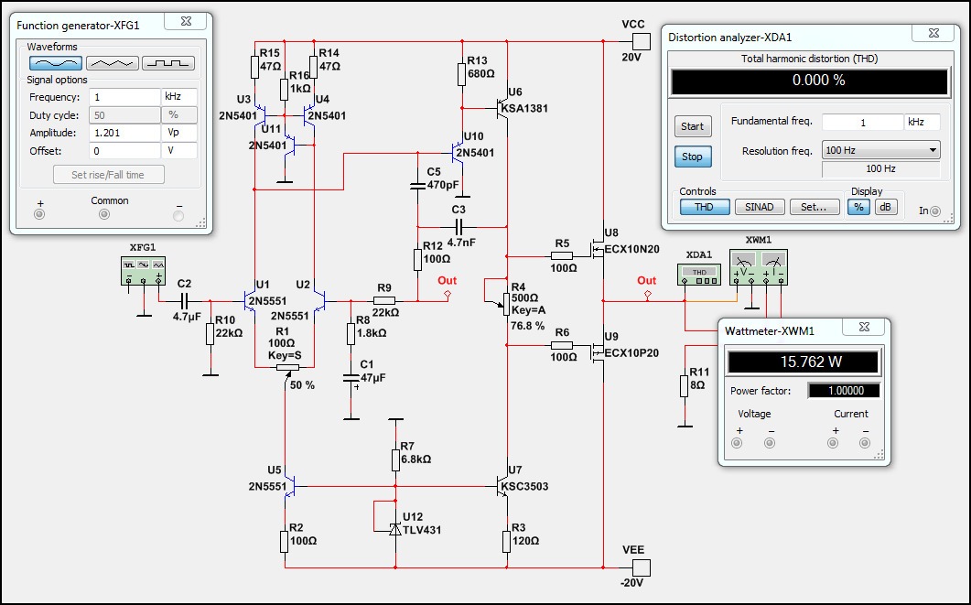Select the U1 2N5551 transistor symbol
The width and height of the screenshot is (971, 605).
(x=250, y=301)
